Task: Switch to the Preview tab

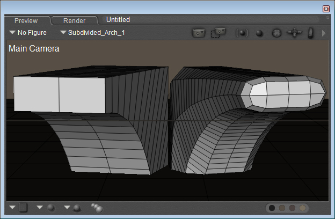Action: pyautogui.click(x=26, y=20)
